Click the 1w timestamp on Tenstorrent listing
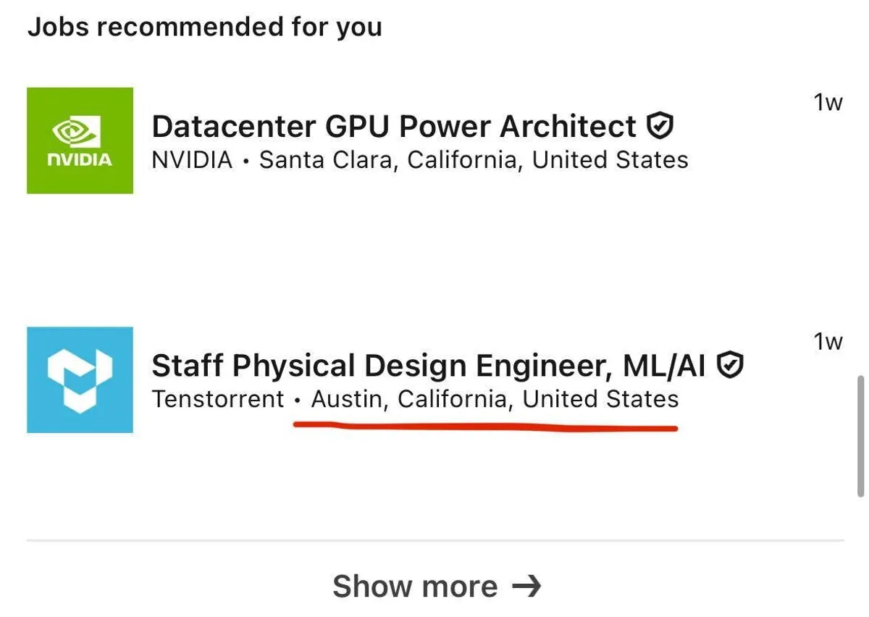The height and width of the screenshot is (617, 869). coord(828,341)
